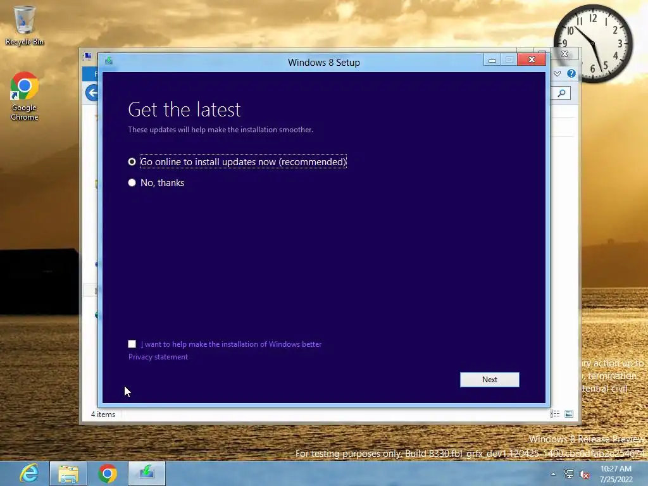Minimize the Windows 8 Setup window
This screenshot has width=648, height=486.
[x=492, y=60]
